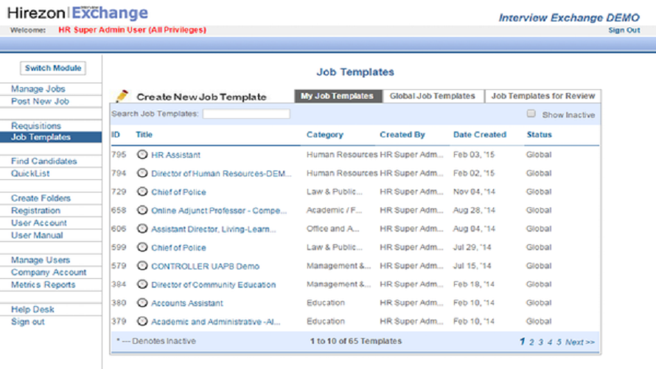The image size is (656, 369).
Task: Click the round icon in row ID 599
Action: coord(142,247)
